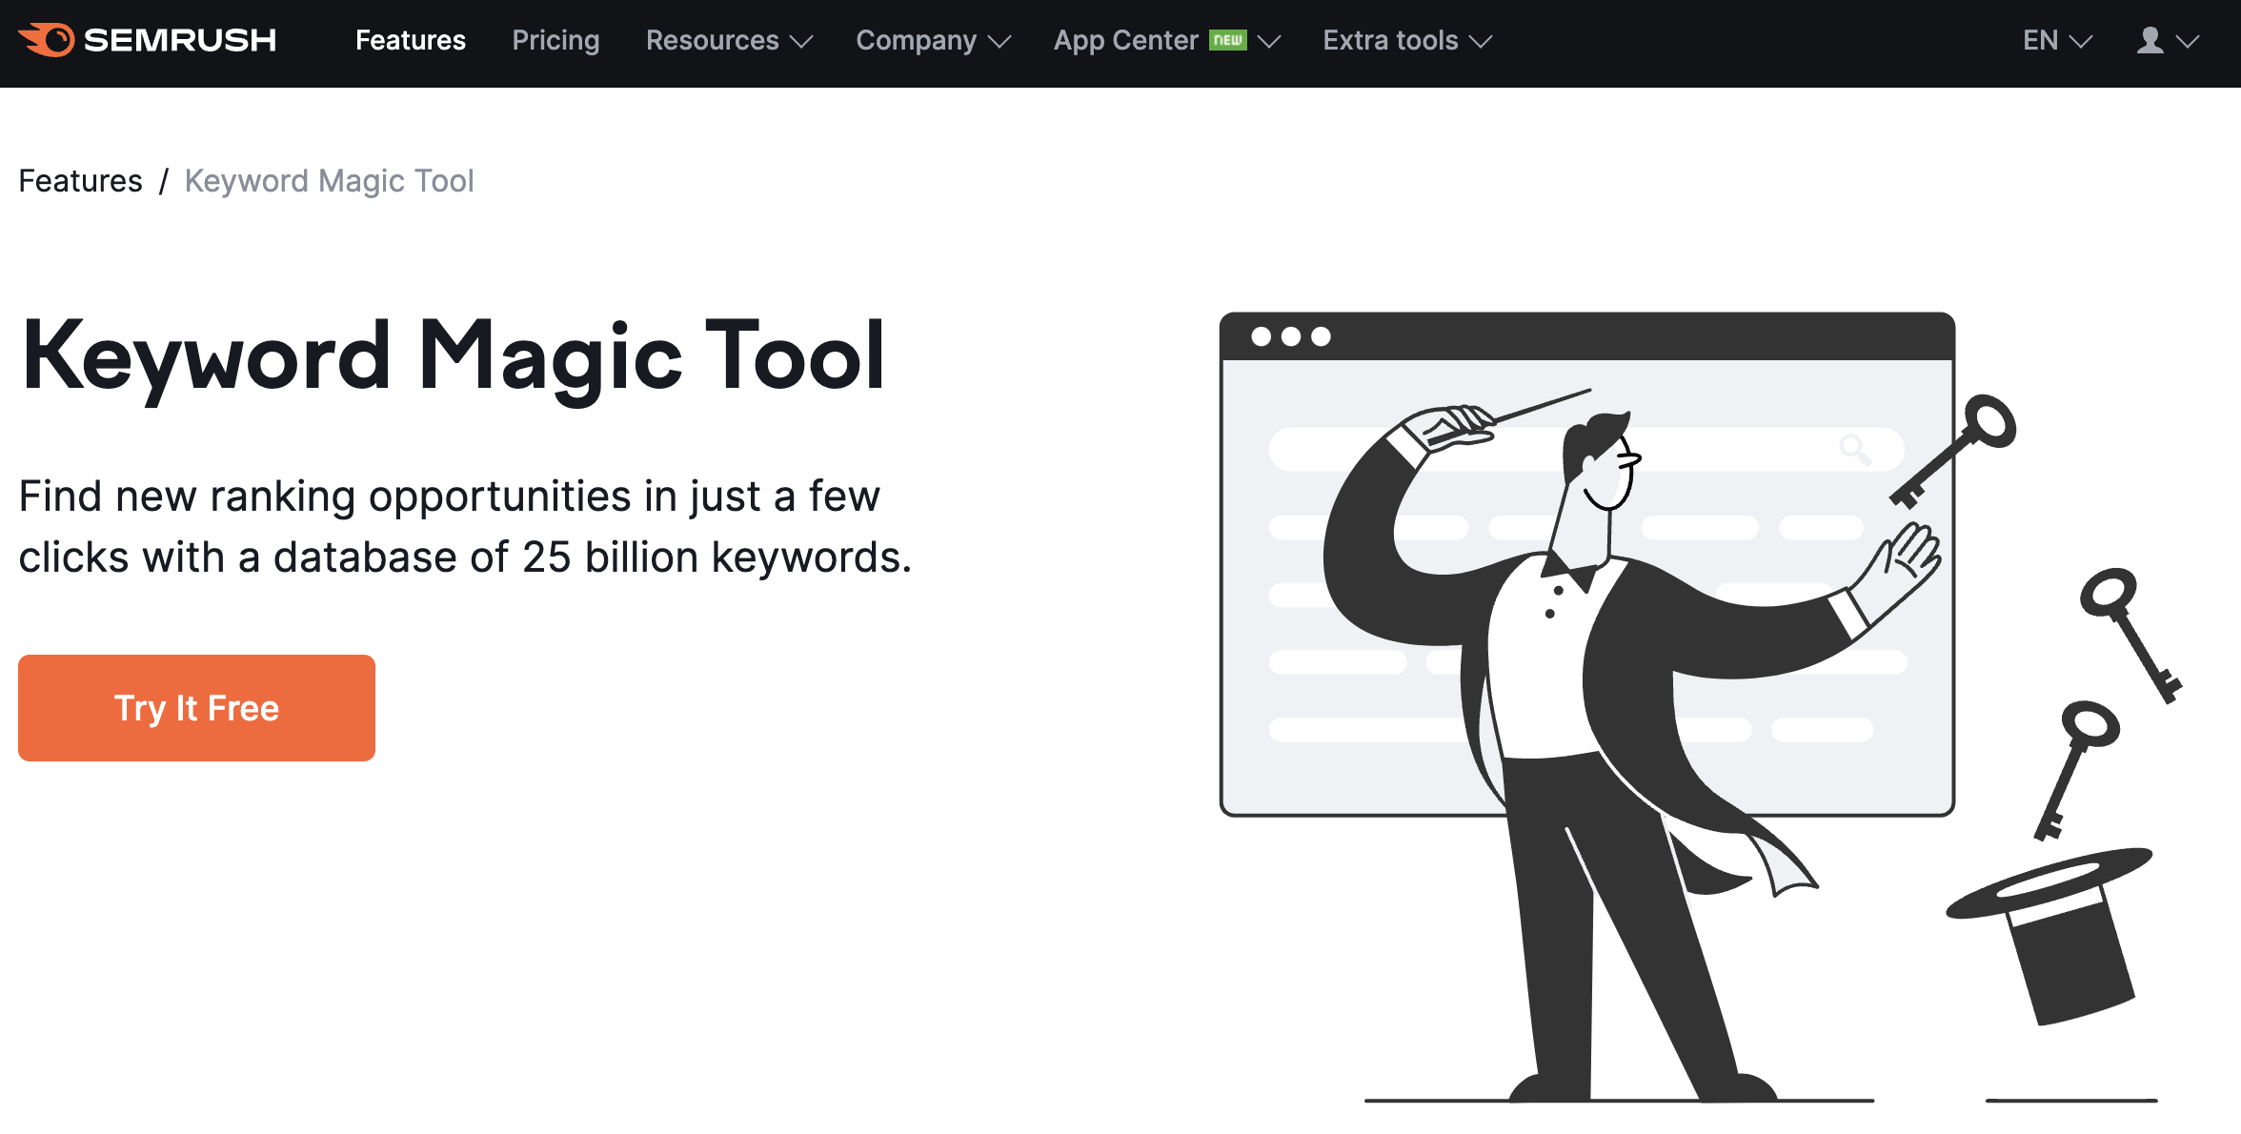Viewport: 2241px width, 1134px height.
Task: Click the SEMRUSH wordmark text
Action: [x=180, y=40]
